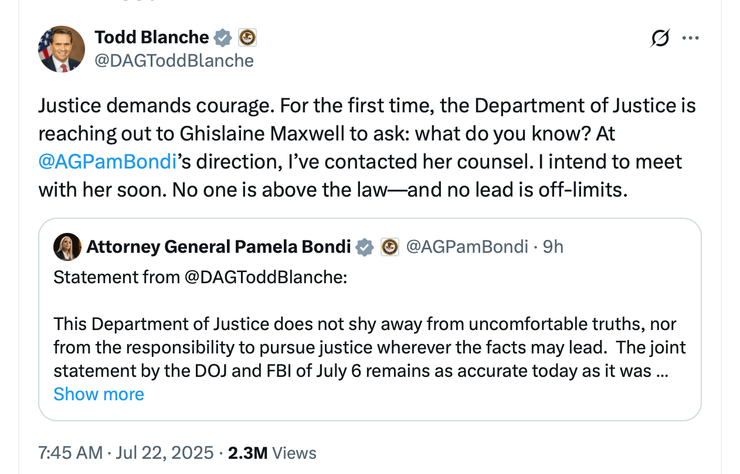The width and height of the screenshot is (740, 474).
Task: Open the ellipsis dropdown for tweet actions
Action: click(x=691, y=37)
